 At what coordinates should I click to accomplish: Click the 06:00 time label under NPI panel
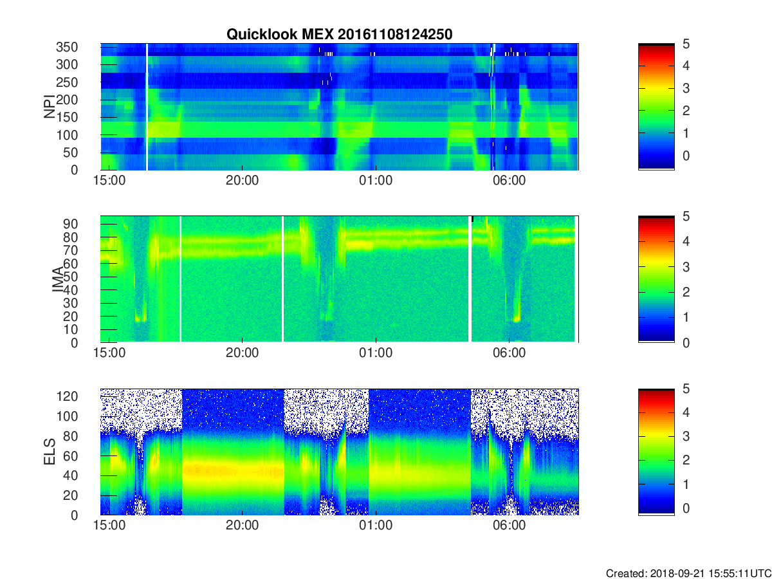click(509, 181)
